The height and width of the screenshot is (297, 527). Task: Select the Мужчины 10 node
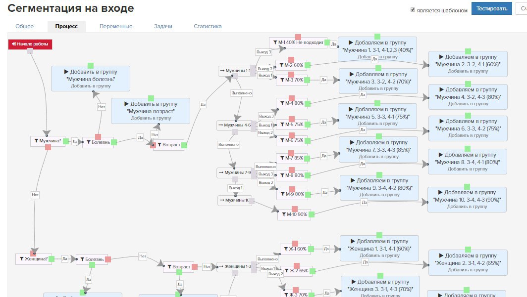pyautogui.click(x=235, y=200)
